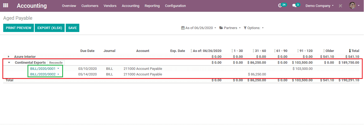Click due date 03/10/2020
The width and height of the screenshot is (364, 125).
point(87,68)
